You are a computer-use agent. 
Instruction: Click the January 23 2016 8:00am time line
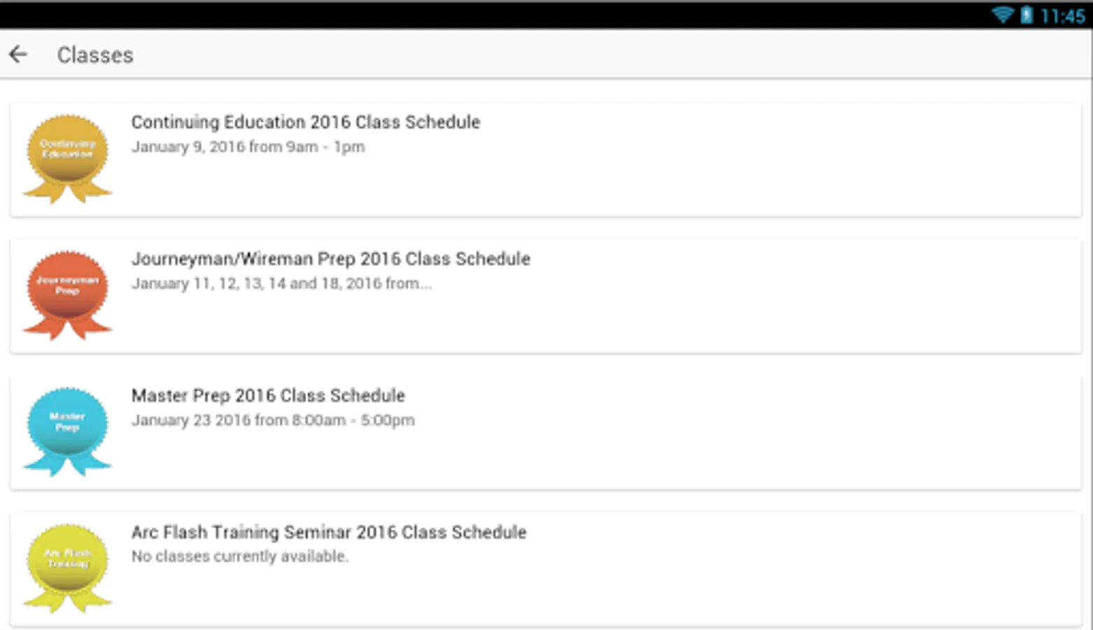273,420
